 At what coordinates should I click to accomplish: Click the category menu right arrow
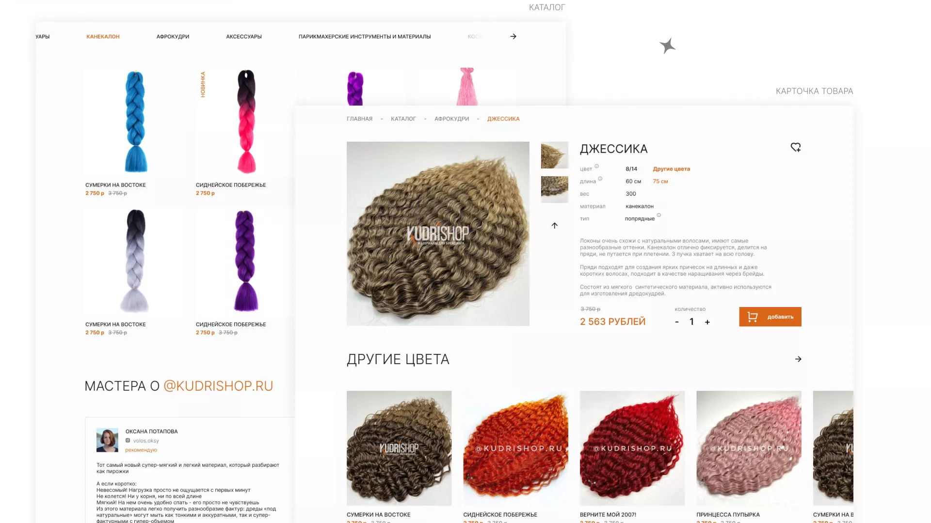pos(513,36)
